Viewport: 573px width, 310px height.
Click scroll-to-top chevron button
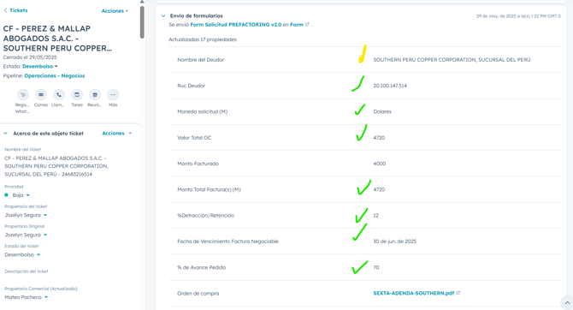[x=567, y=302]
